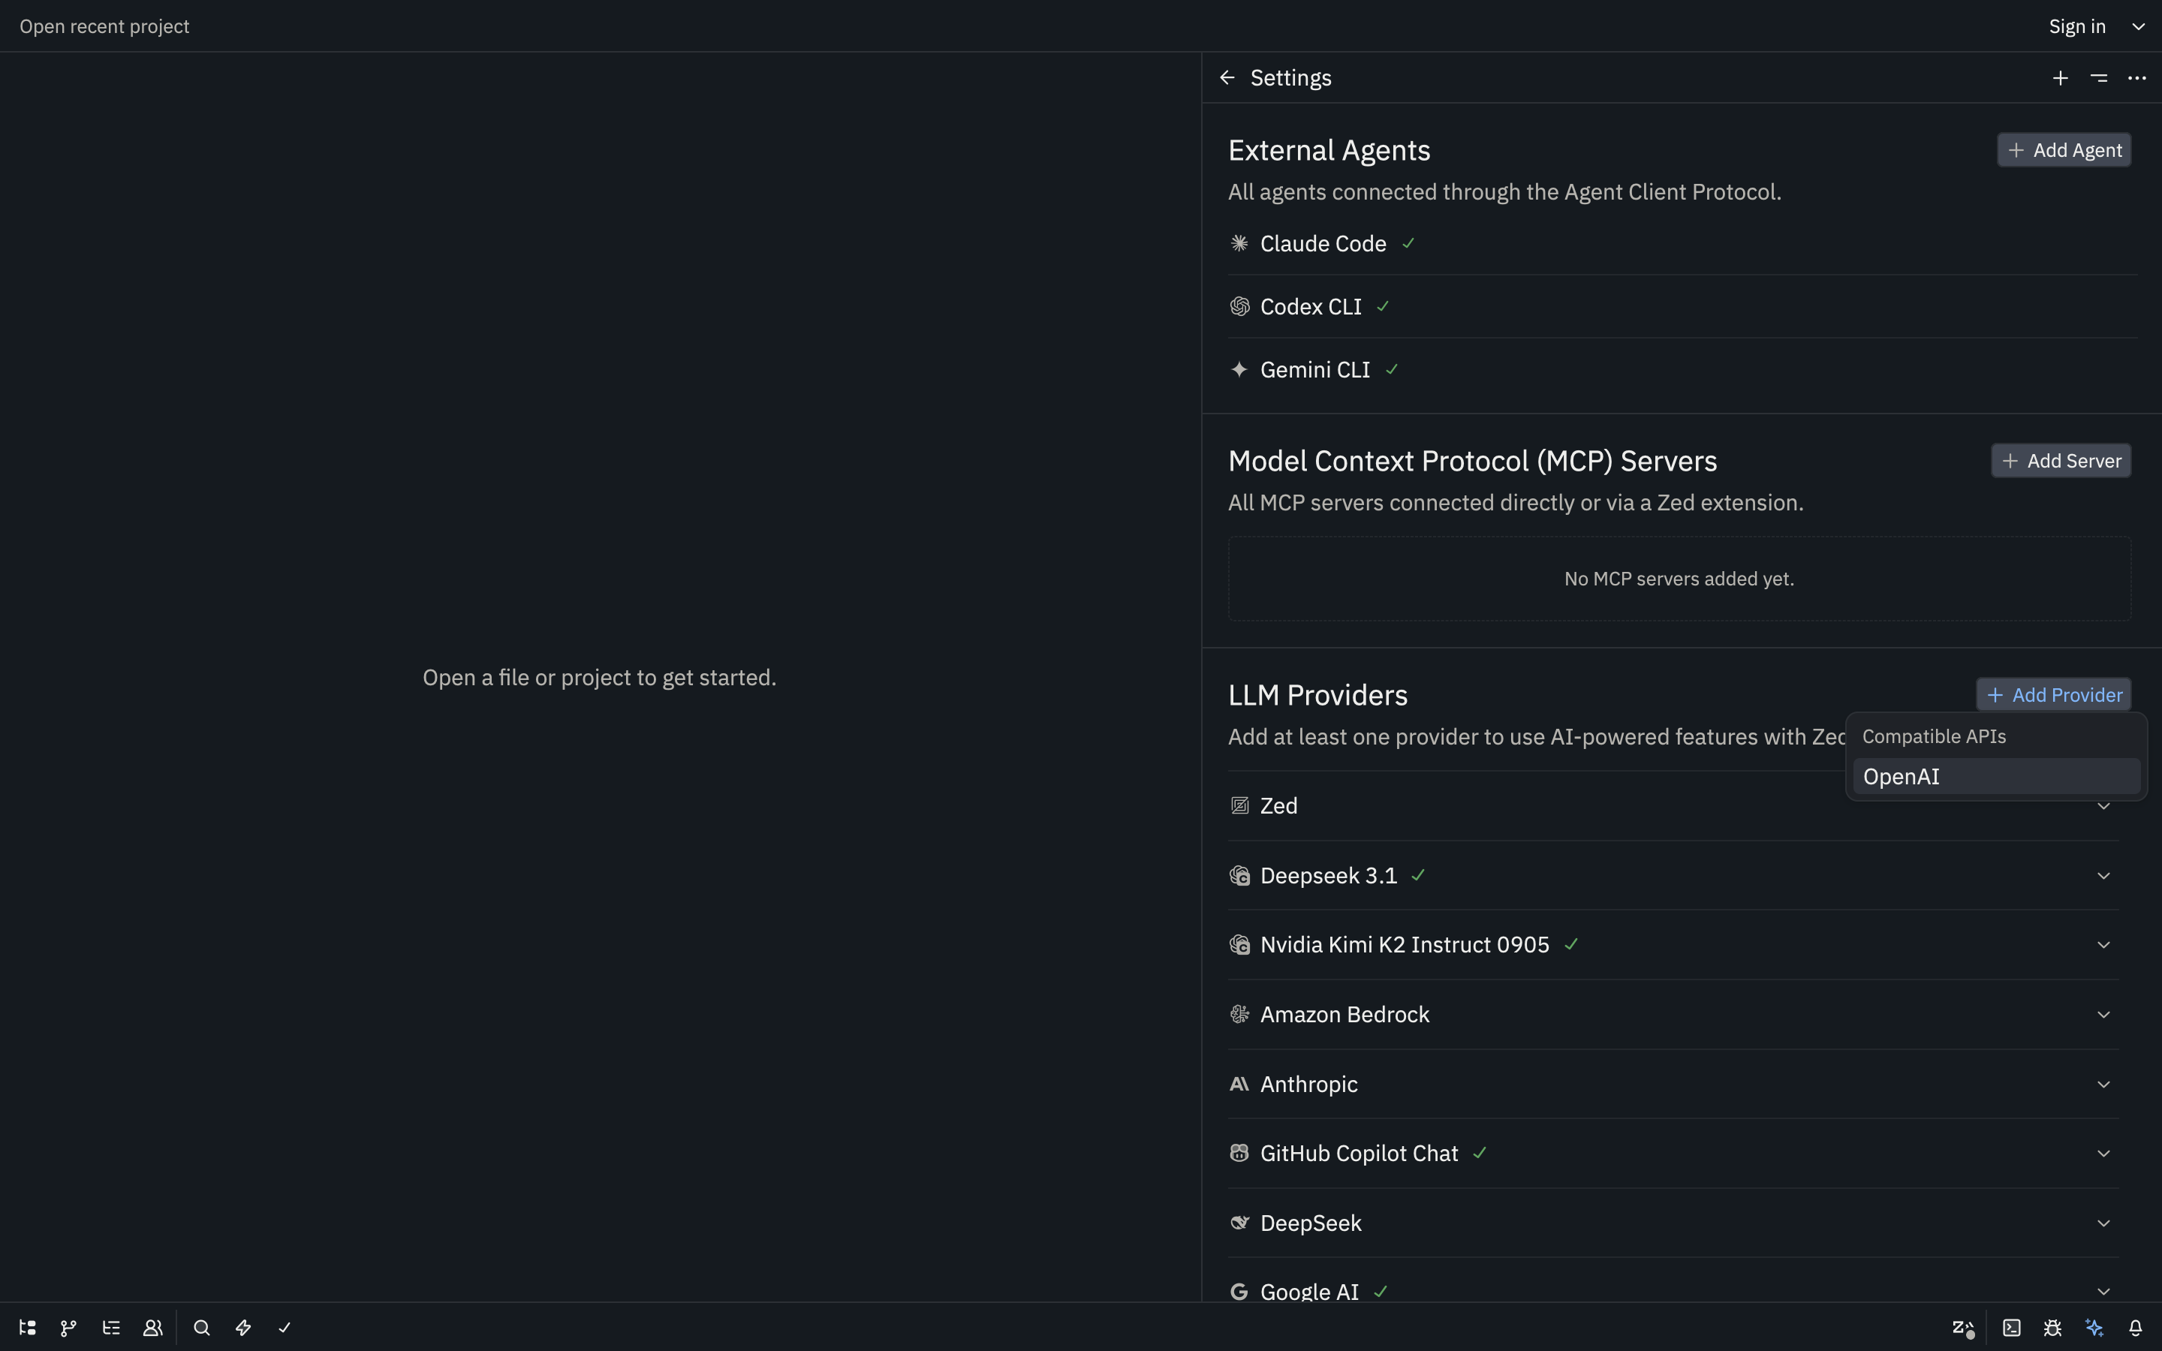
Task: Toggle the checkmark next to Claude Code
Action: 1407,242
